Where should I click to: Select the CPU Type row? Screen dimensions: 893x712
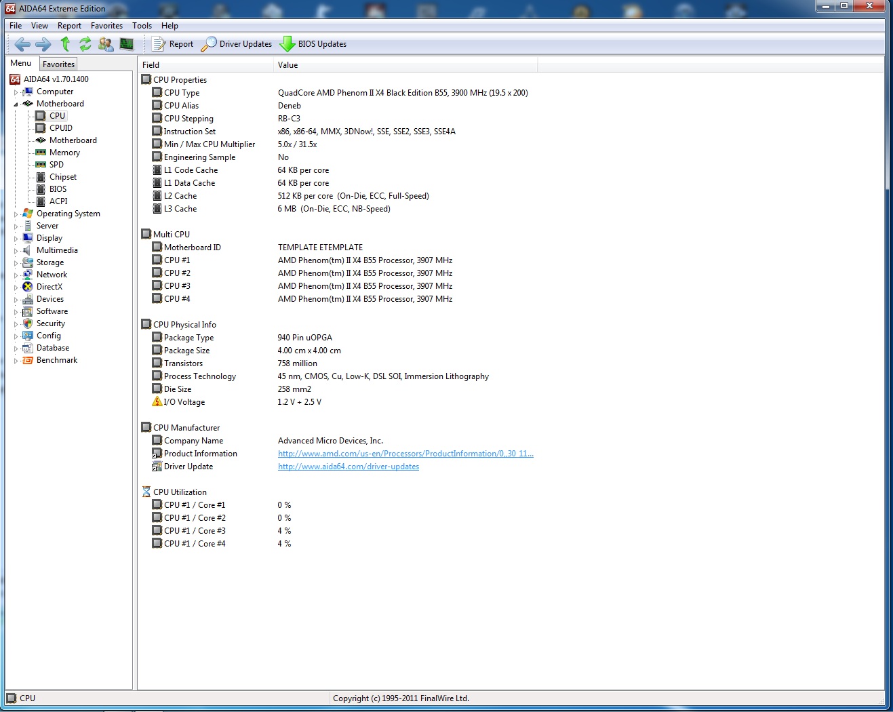pyautogui.click(x=339, y=93)
